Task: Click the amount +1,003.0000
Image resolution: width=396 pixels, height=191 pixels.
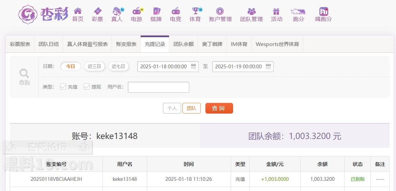Action: coord(275,179)
